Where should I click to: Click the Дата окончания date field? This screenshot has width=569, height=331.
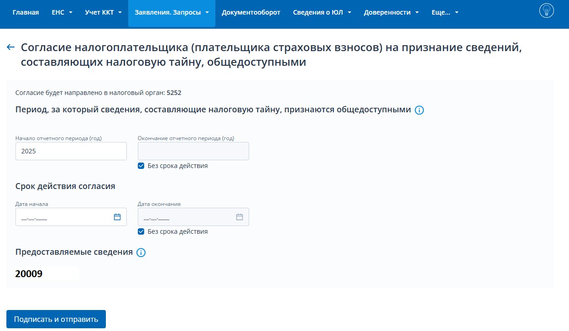(x=193, y=217)
